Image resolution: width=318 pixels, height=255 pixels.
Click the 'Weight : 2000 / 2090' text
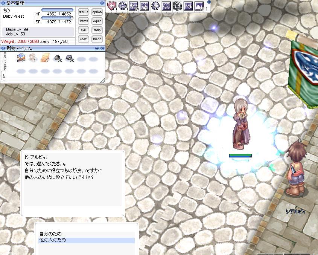tap(20, 41)
